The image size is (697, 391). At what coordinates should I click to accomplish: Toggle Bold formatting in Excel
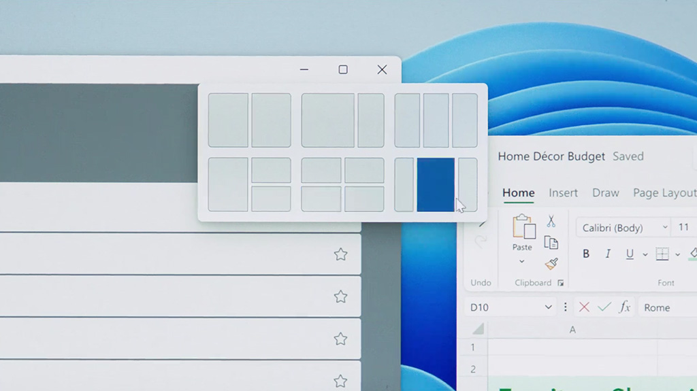pos(586,254)
